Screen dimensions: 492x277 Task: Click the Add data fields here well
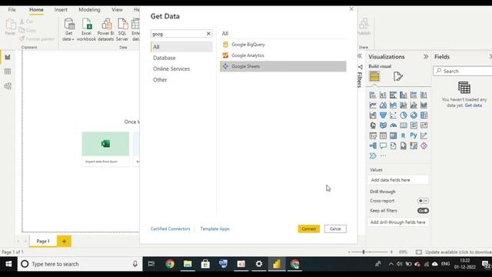tap(398, 180)
